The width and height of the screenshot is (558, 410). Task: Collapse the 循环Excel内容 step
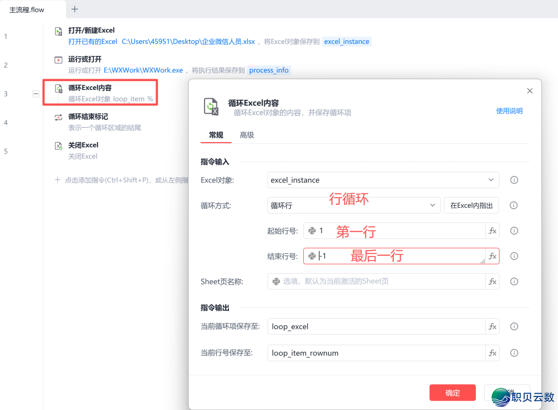(35, 94)
